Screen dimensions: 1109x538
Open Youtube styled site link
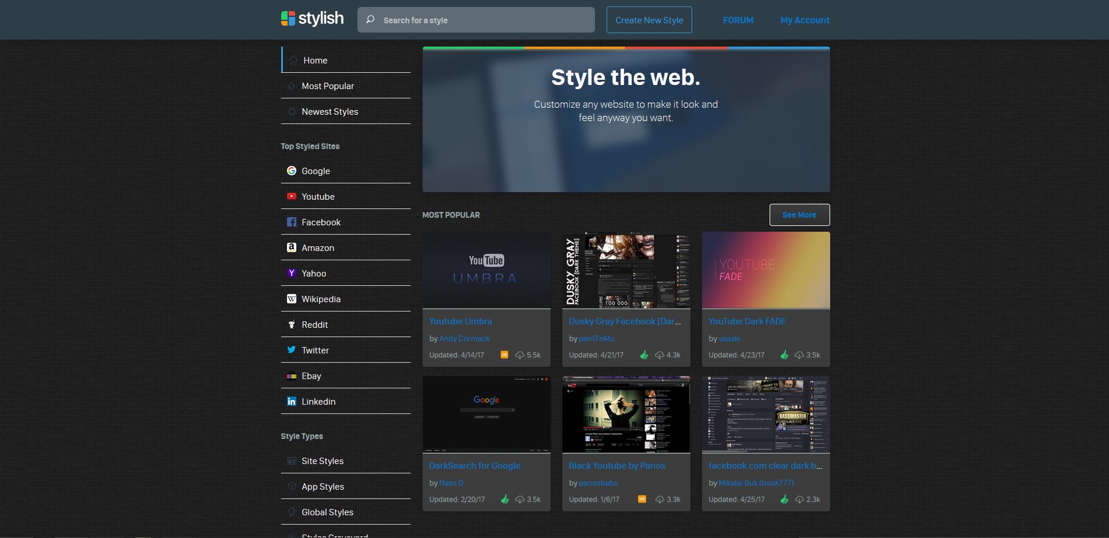[346, 196]
